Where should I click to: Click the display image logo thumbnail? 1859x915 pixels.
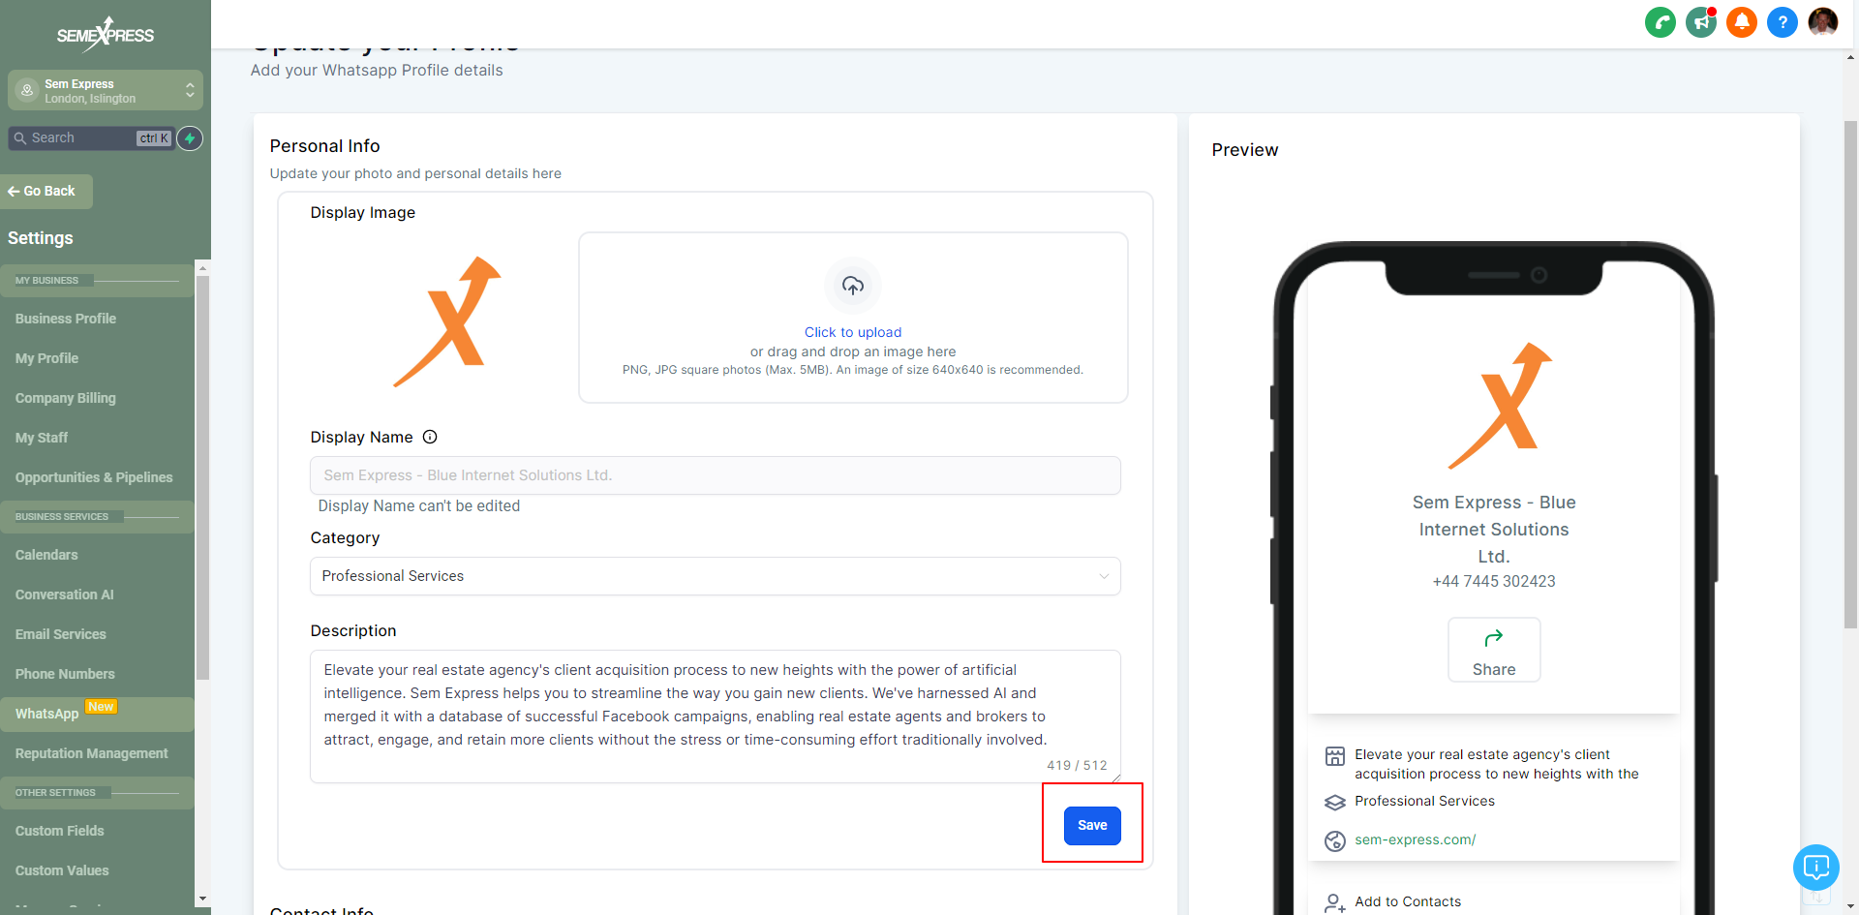tap(447, 321)
